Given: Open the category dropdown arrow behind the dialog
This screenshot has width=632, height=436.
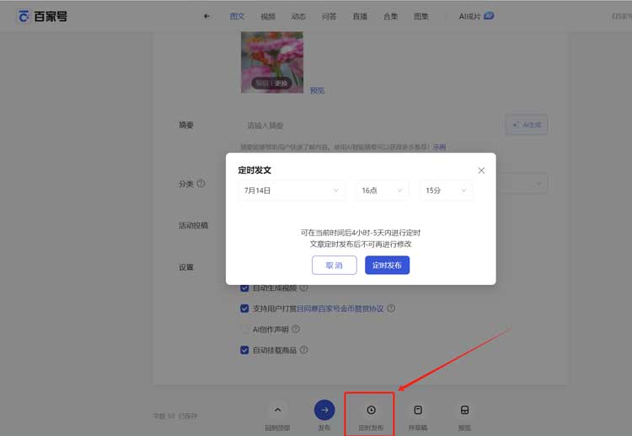Looking at the screenshot, I should [539, 184].
